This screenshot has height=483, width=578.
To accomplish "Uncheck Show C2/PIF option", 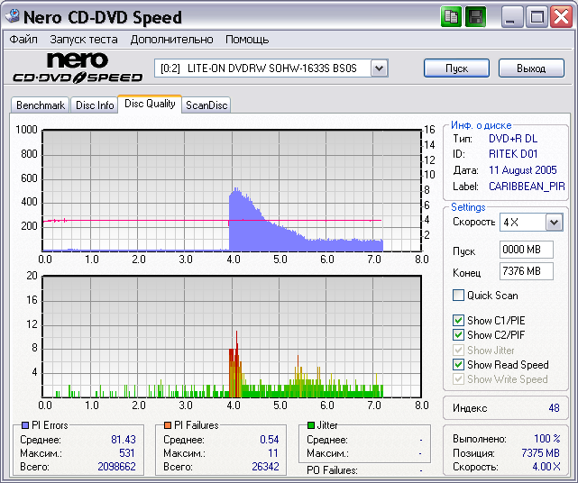I will coord(459,335).
